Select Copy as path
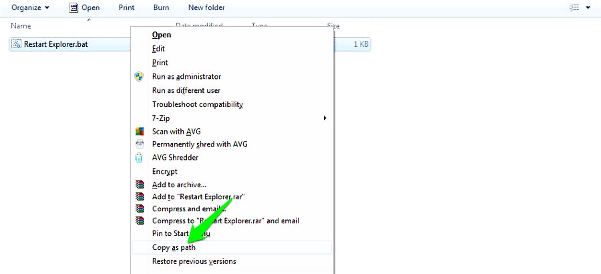Screen dimensions: 601x274 [x=232, y=247]
